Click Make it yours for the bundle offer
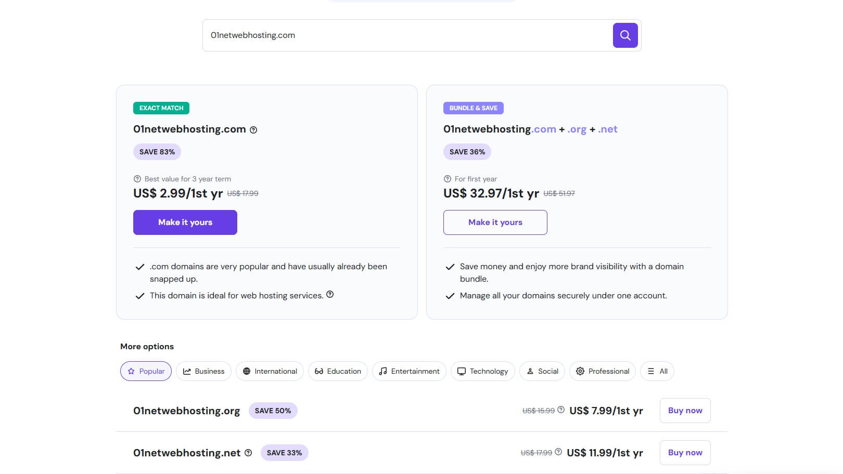 [x=495, y=222]
